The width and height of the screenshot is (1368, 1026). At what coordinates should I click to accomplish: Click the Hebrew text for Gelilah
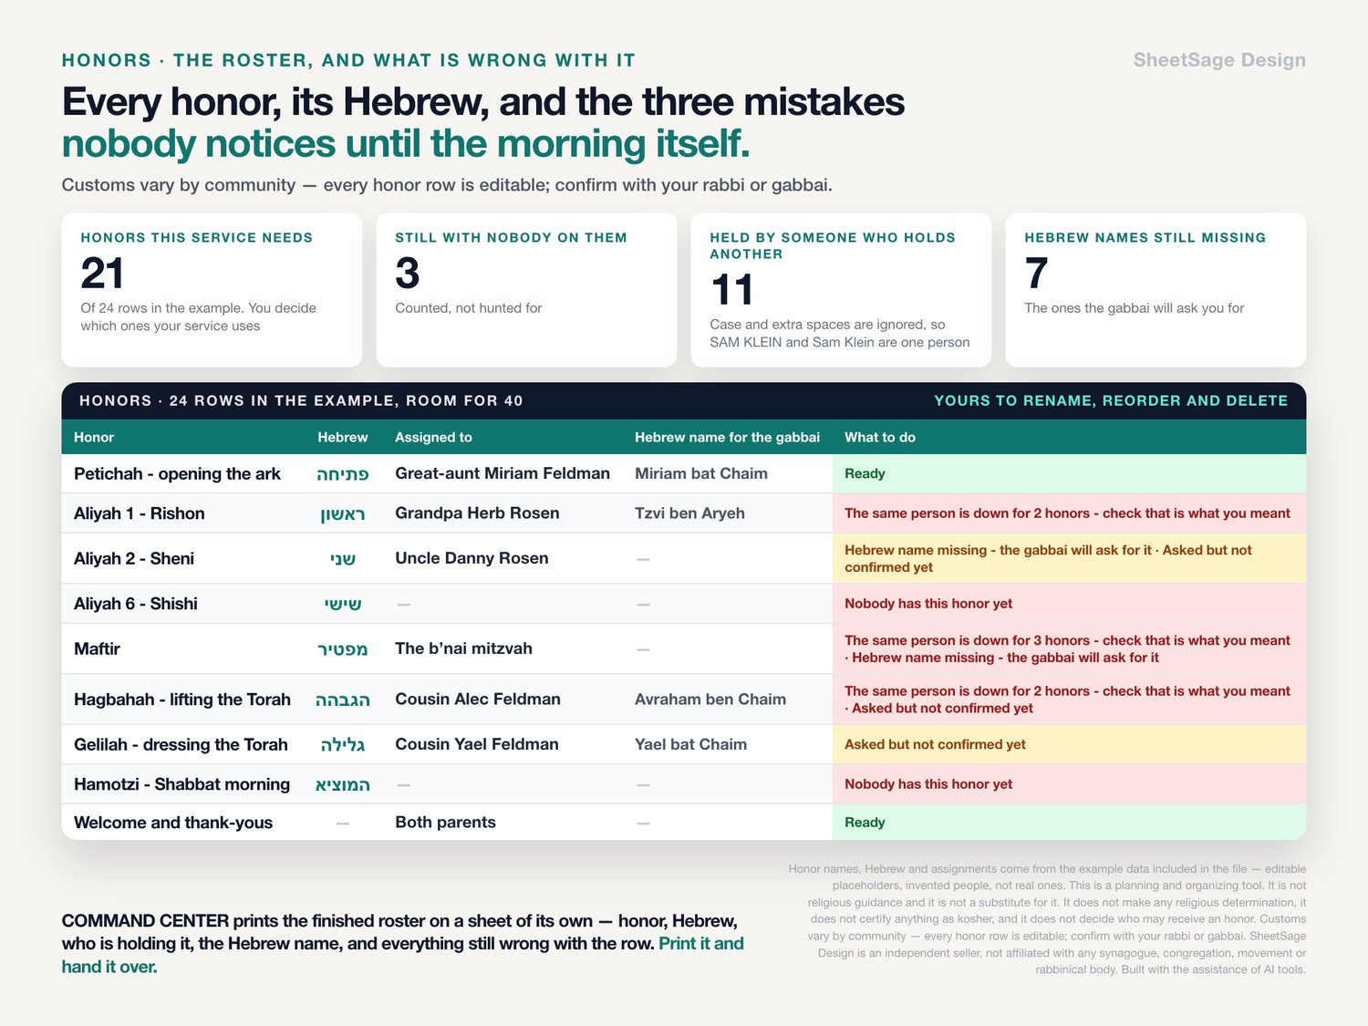(343, 745)
